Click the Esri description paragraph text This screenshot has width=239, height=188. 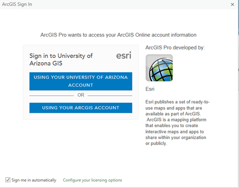click(x=177, y=123)
